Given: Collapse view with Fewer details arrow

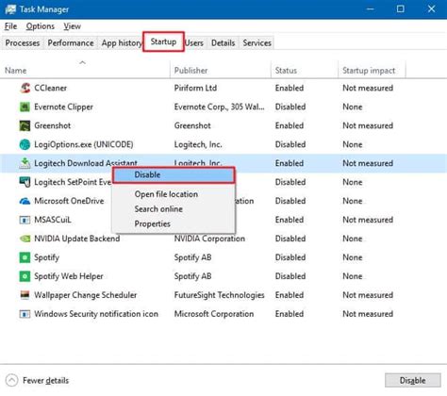Looking at the screenshot, I should (x=11, y=381).
